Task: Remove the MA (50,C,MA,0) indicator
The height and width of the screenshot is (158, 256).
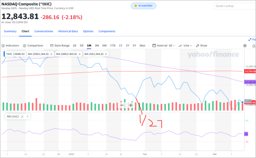Action: (x=106, y=54)
